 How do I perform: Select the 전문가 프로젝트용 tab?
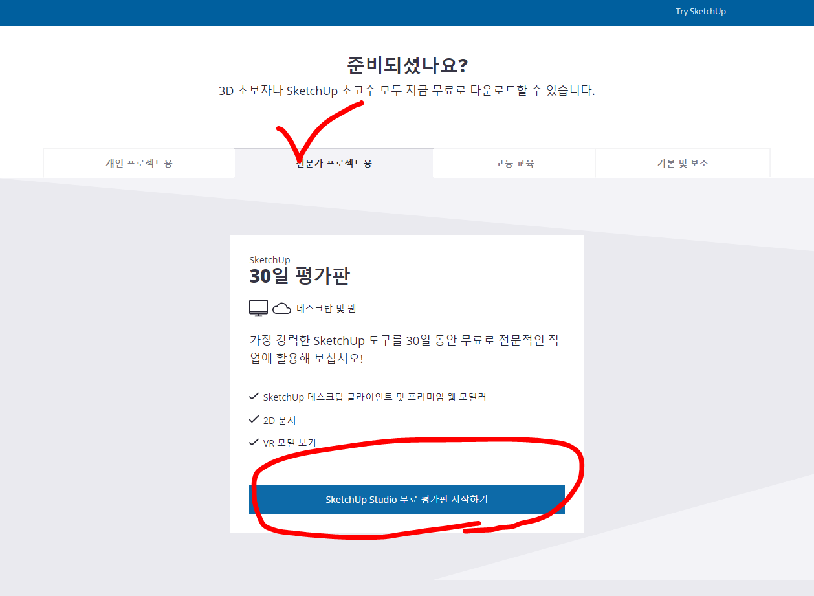click(333, 163)
